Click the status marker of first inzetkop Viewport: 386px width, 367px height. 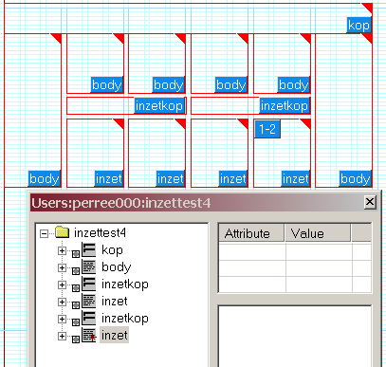76,287
